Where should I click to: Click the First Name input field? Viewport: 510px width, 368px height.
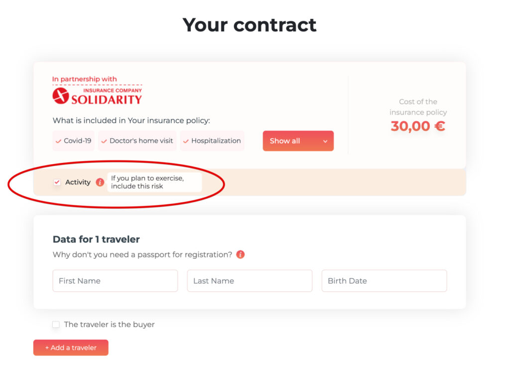pyautogui.click(x=115, y=281)
